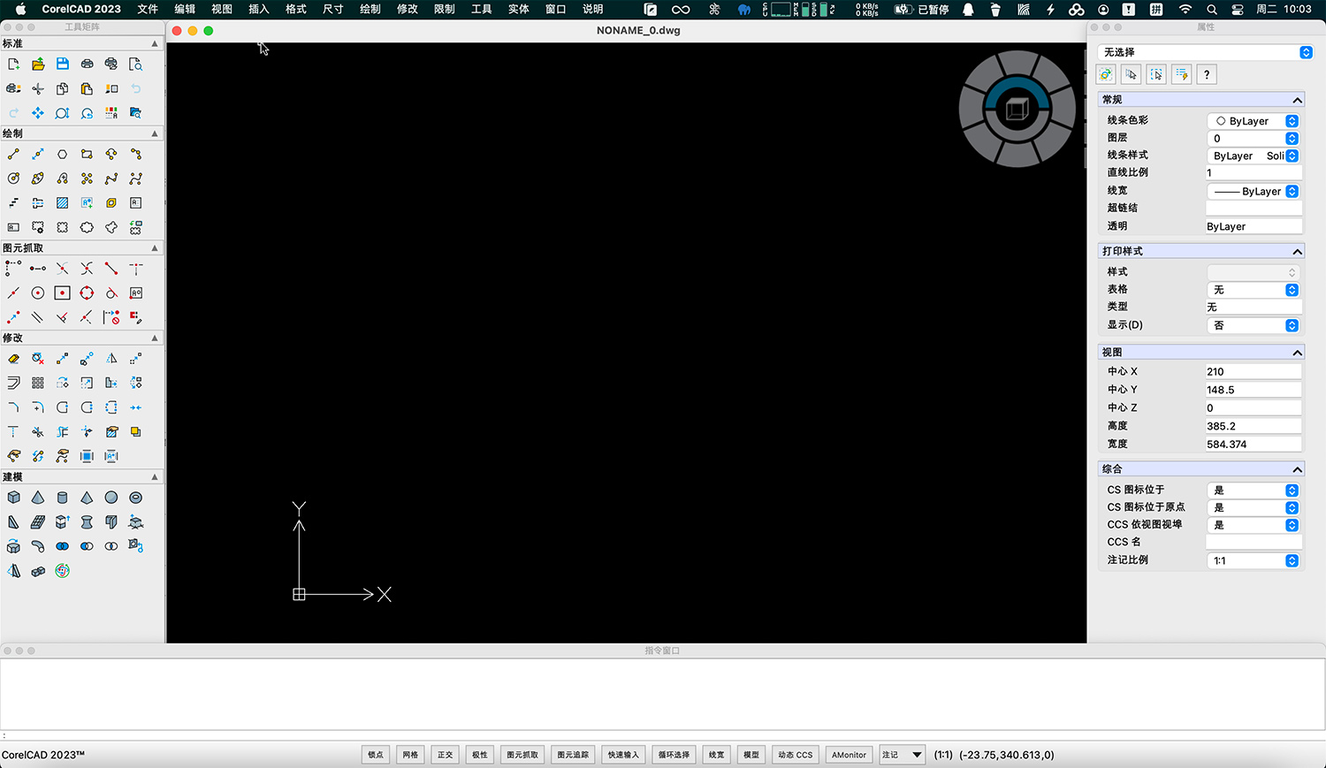Select the Open file icon

37,64
